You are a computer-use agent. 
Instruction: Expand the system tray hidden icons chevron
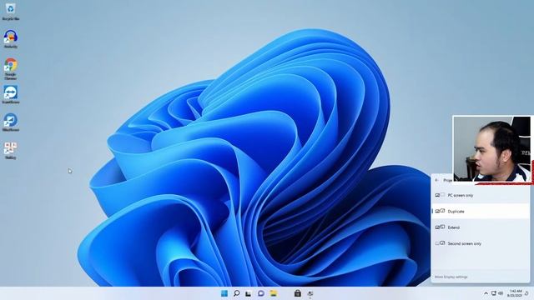pos(486,293)
